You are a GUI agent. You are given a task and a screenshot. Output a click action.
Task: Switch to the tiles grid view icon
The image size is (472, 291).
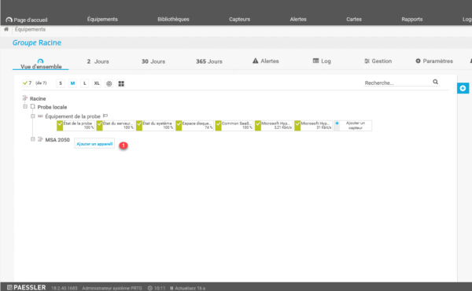[x=121, y=83]
